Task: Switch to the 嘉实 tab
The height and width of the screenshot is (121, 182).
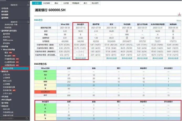Action: pos(56,3)
